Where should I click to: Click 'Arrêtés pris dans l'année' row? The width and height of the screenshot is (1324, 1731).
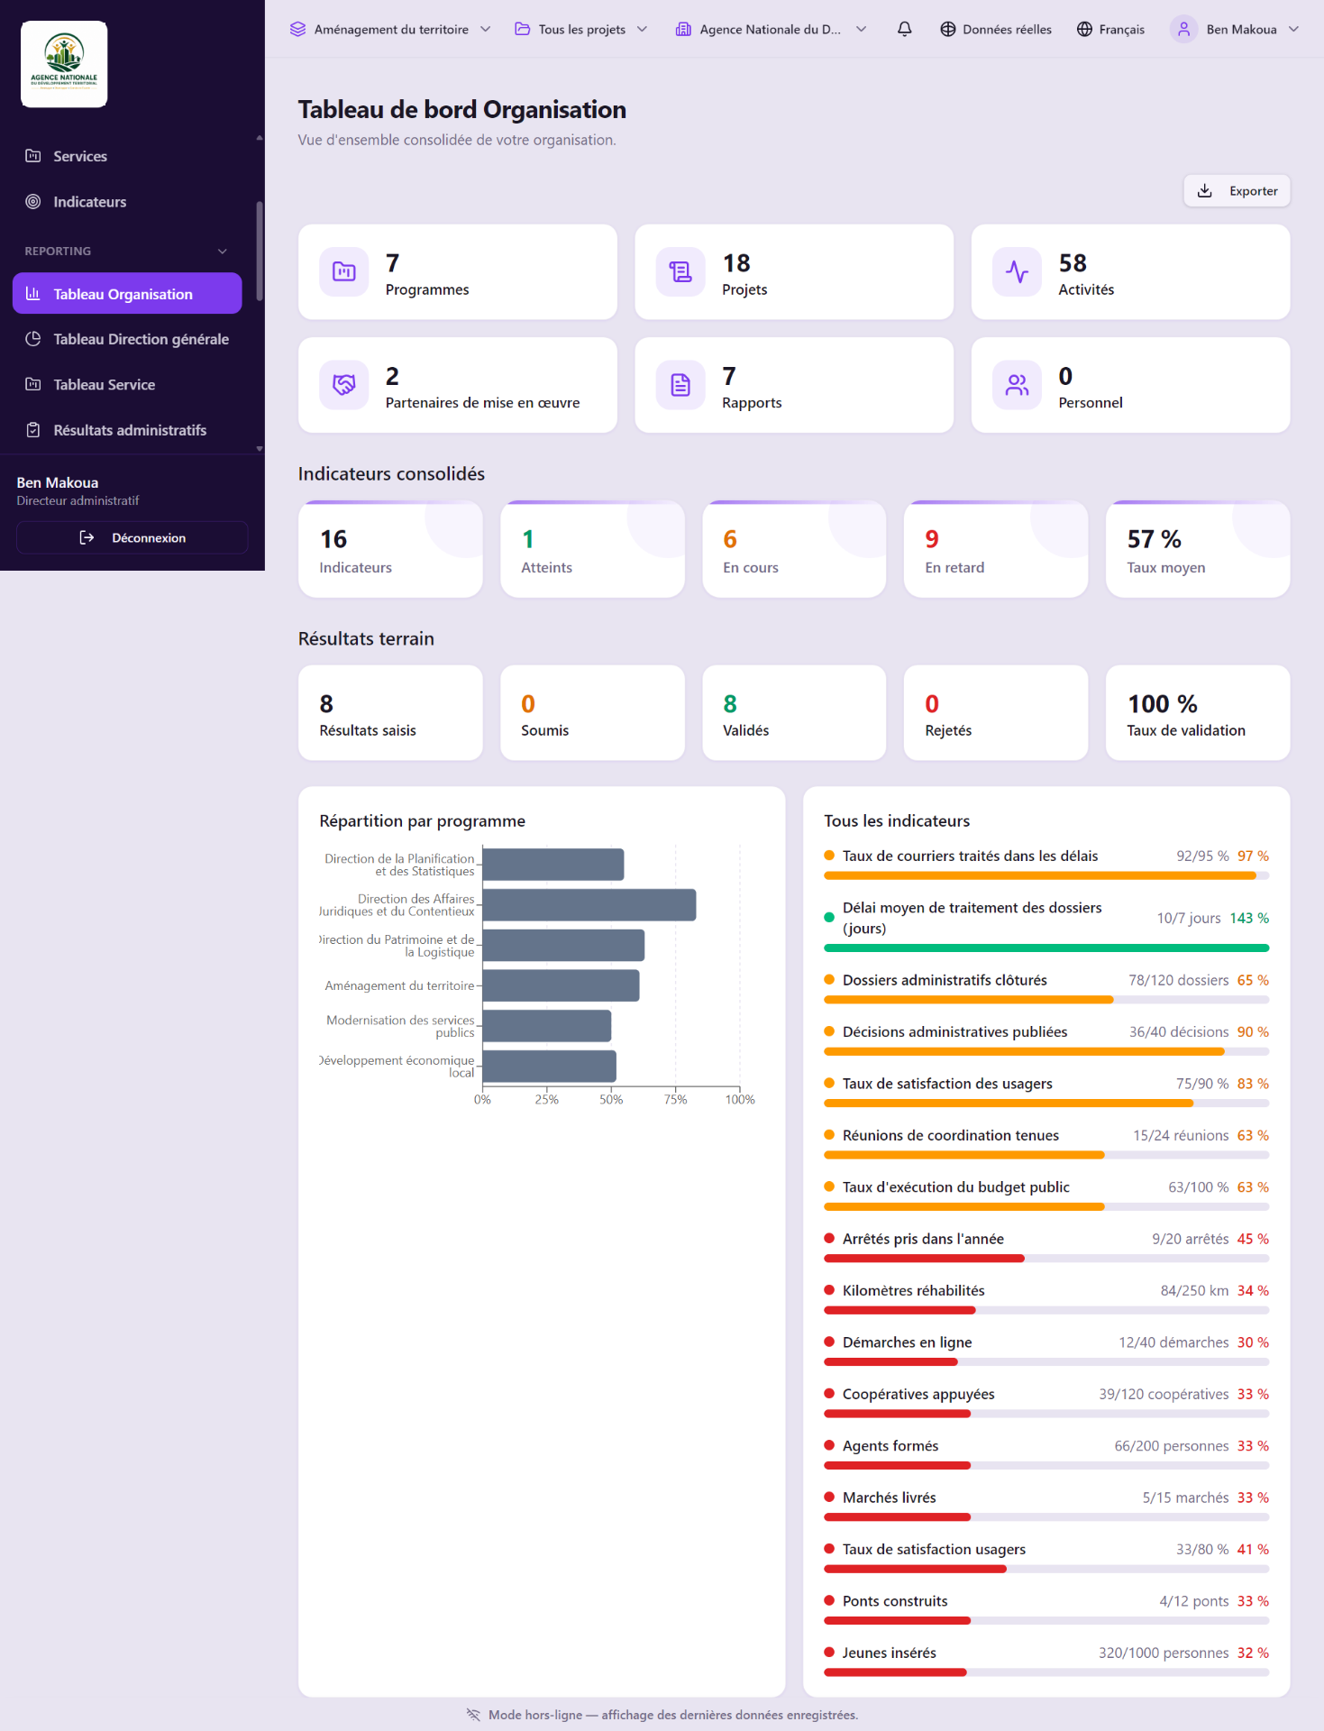point(1046,1248)
